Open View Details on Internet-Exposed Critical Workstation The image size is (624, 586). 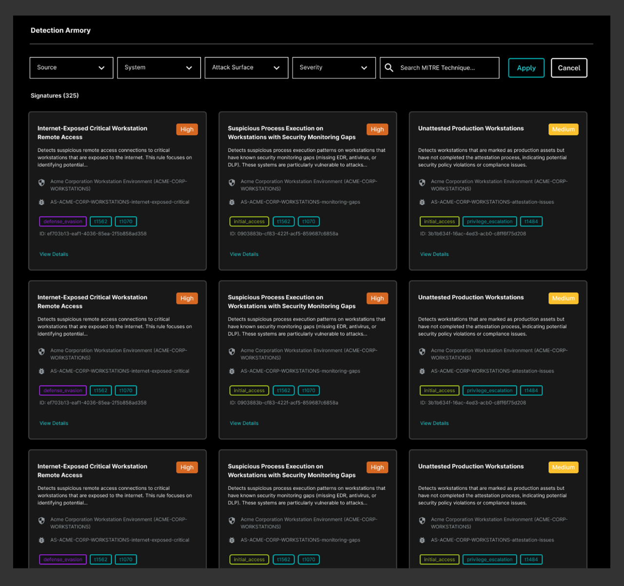(54, 254)
